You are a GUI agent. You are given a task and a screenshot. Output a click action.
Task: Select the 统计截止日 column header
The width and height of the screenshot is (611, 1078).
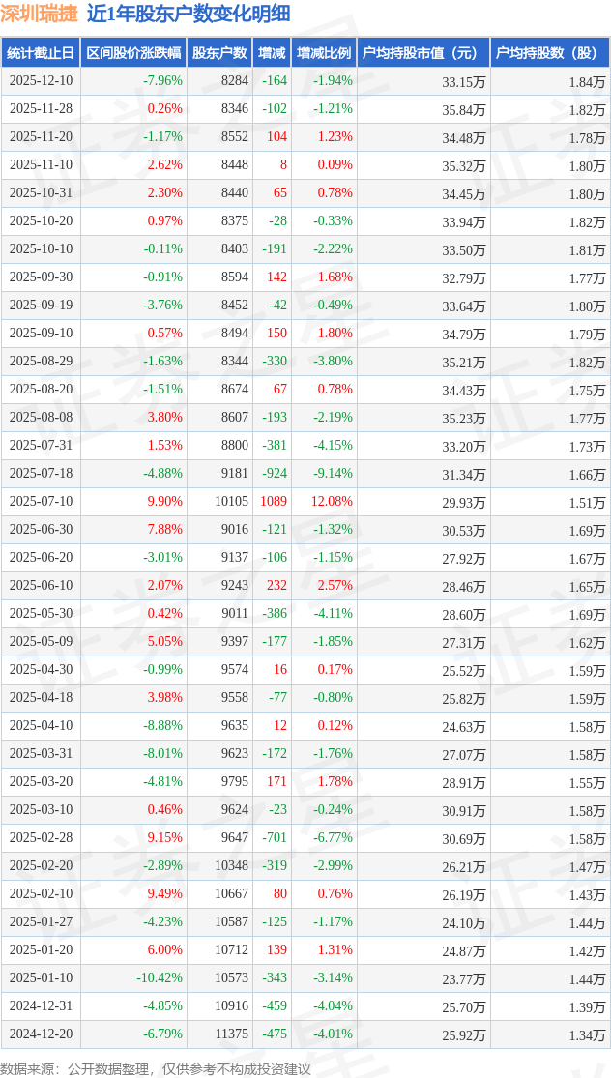click(41, 53)
